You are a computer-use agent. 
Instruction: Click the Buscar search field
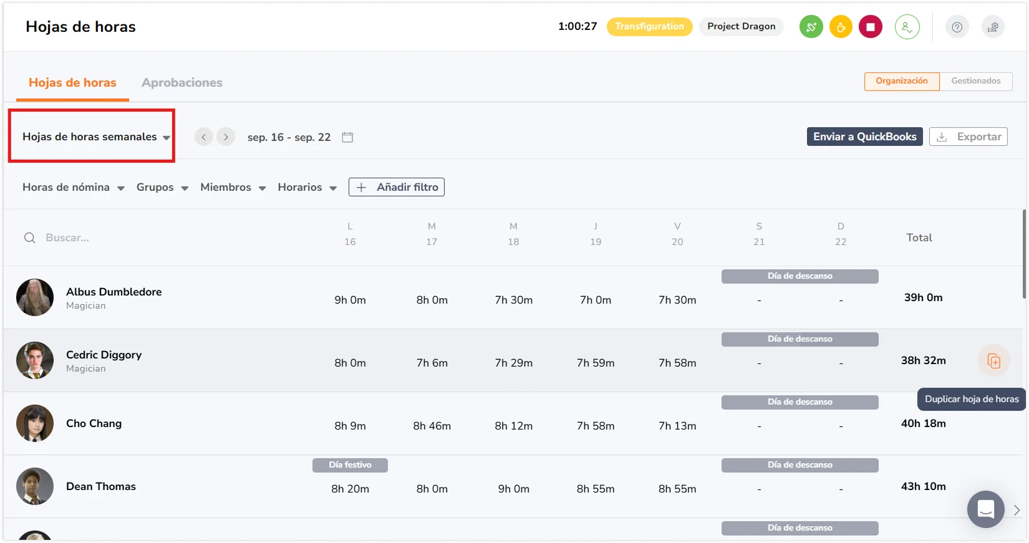[x=67, y=238]
